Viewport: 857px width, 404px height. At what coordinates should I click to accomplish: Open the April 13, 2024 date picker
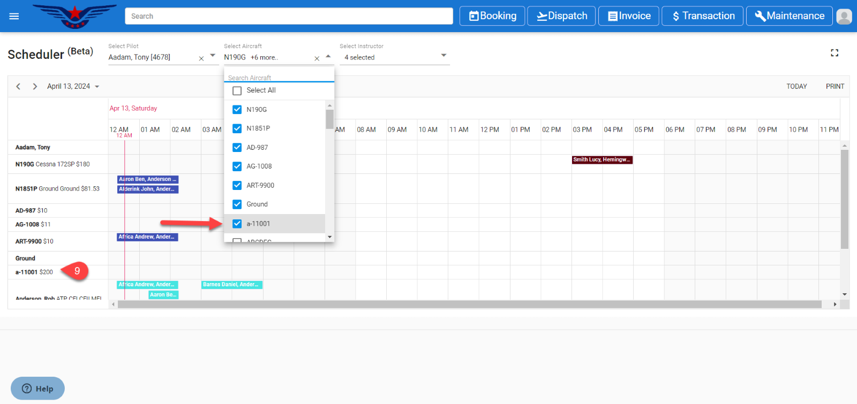pos(73,86)
